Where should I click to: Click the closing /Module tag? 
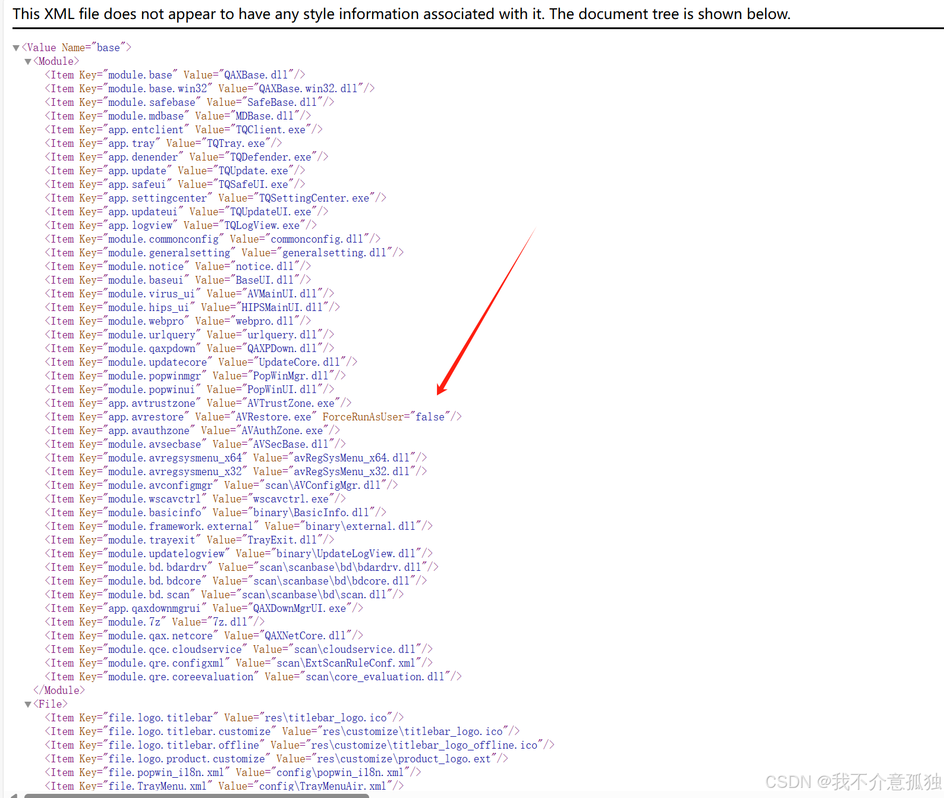[x=59, y=690]
